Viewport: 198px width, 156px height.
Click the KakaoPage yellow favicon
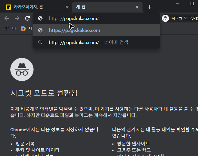[x=9, y=7]
